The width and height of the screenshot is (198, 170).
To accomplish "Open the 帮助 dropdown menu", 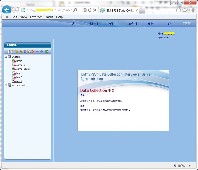I will pyautogui.click(x=152, y=23).
